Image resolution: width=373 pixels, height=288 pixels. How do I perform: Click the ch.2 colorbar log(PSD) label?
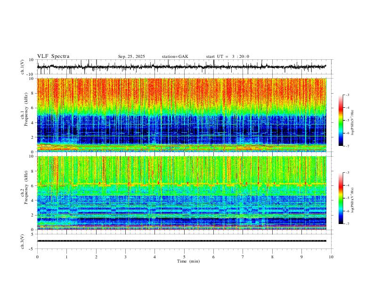coord(353,200)
